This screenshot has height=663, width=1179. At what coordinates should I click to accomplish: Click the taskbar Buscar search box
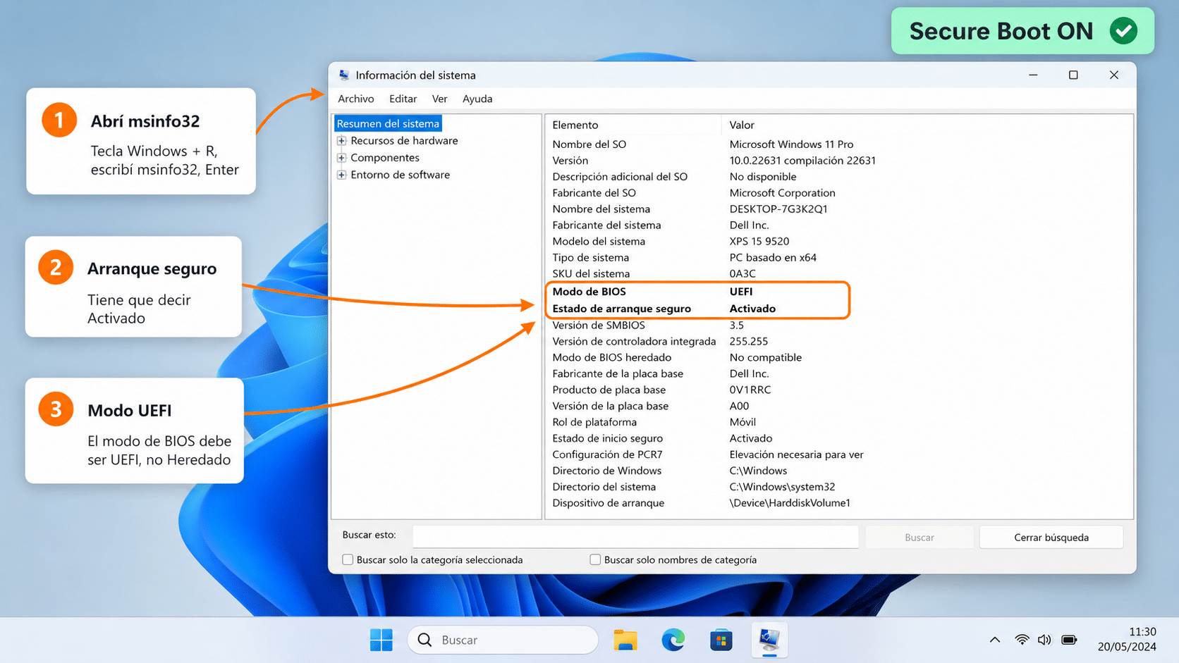click(503, 640)
